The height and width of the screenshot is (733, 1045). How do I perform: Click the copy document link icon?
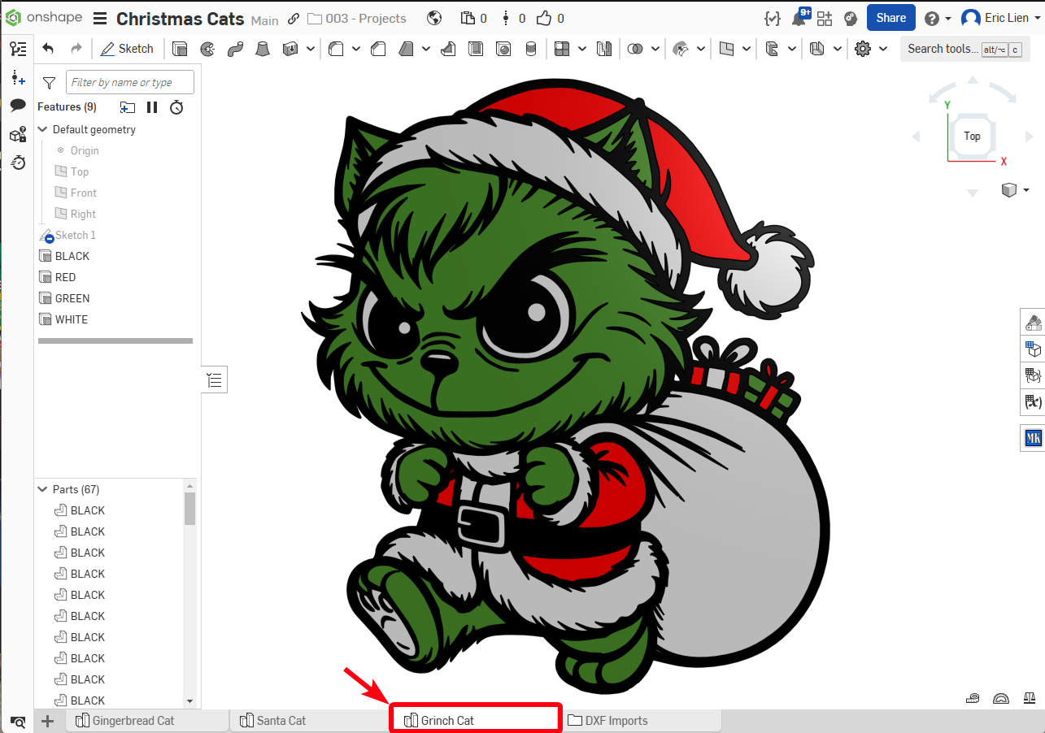pyautogui.click(x=294, y=19)
